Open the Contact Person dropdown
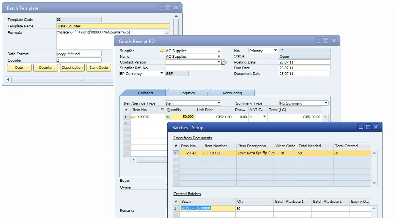The width and height of the screenshot is (395, 219). 219,62
